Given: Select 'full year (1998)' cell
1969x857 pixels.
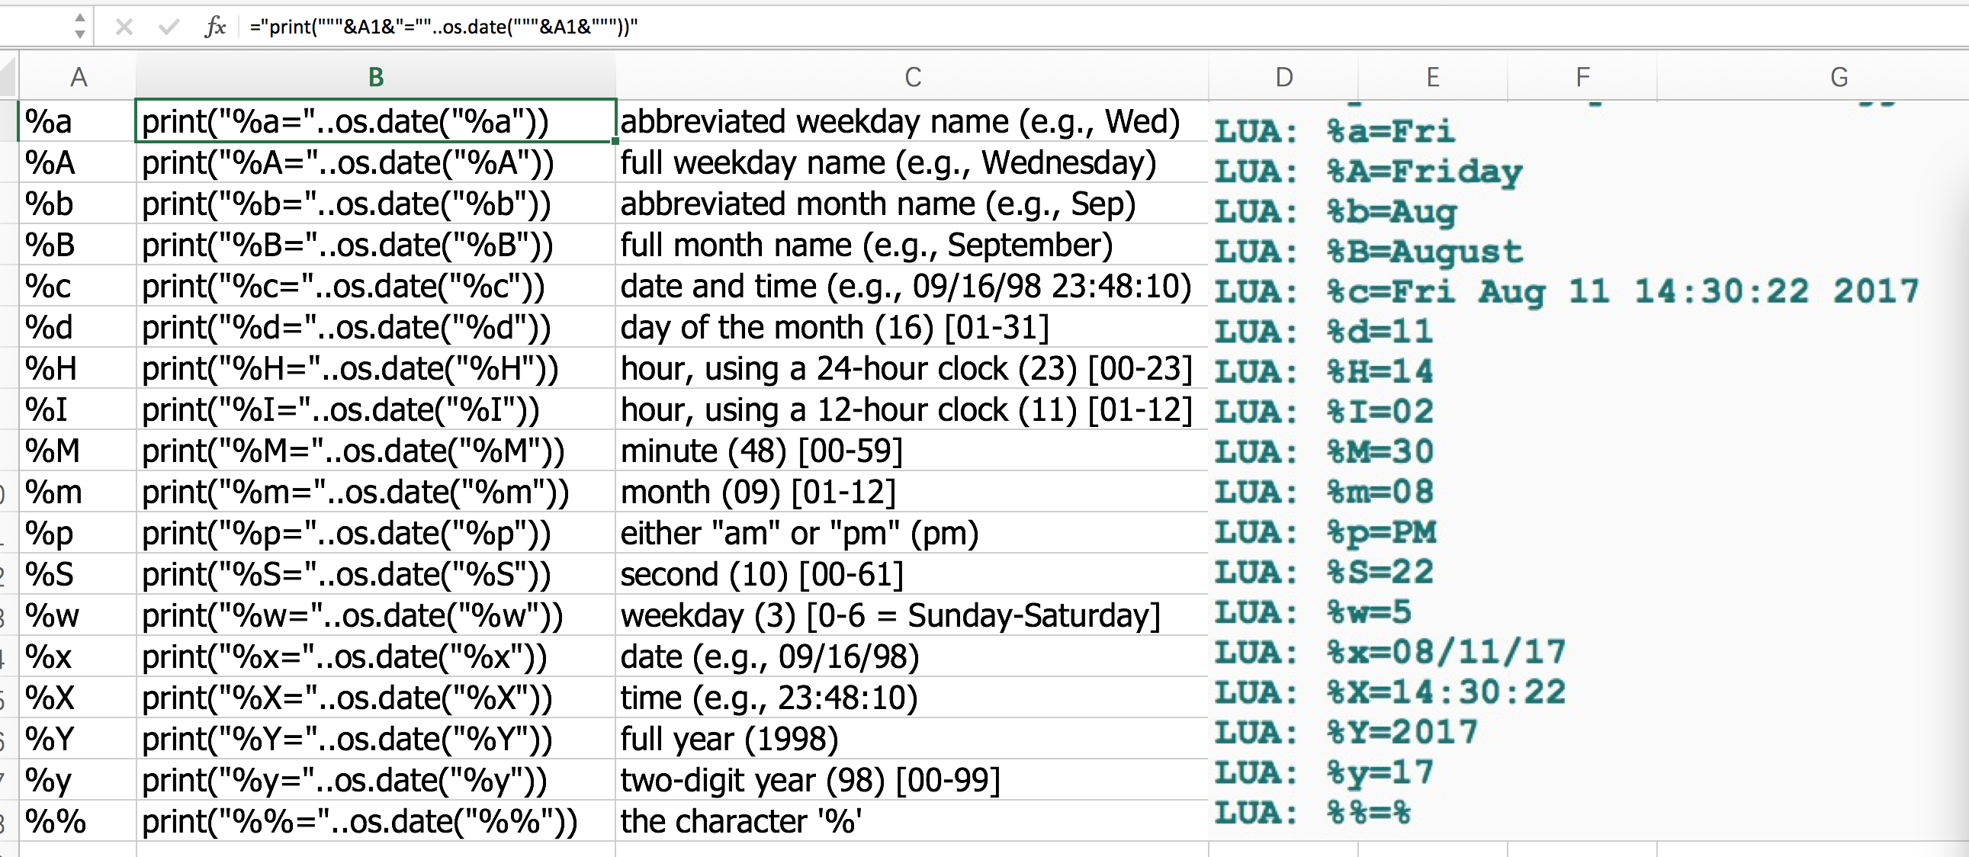Looking at the screenshot, I should click(x=912, y=739).
